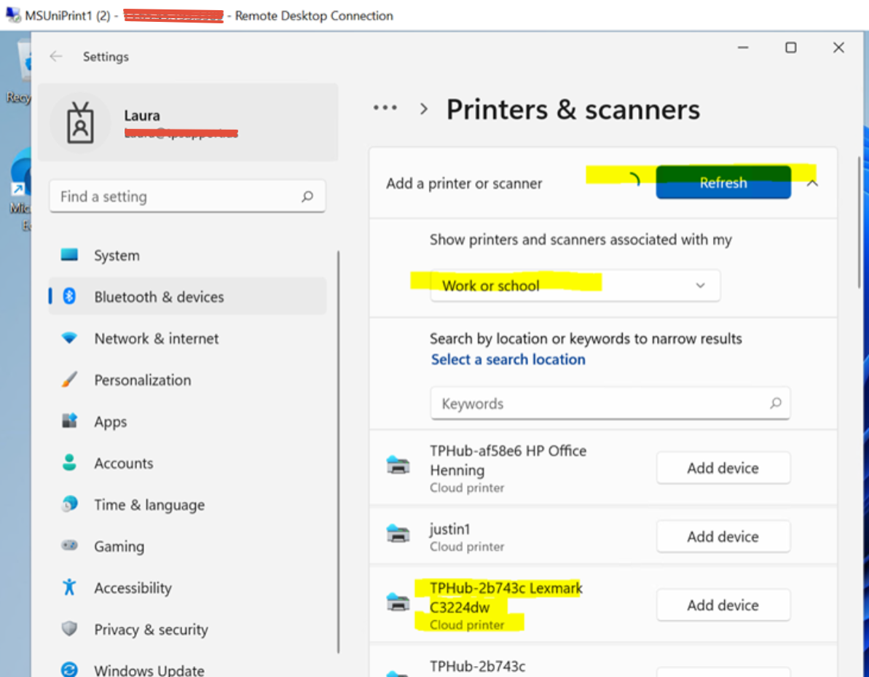This screenshot has width=869, height=677.
Task: Click the Laura user name
Action: pyautogui.click(x=142, y=115)
